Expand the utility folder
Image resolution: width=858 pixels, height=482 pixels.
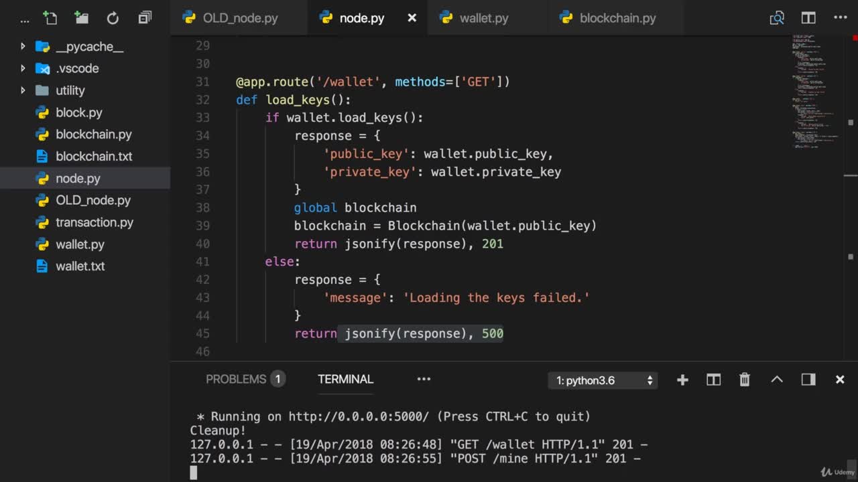point(23,90)
